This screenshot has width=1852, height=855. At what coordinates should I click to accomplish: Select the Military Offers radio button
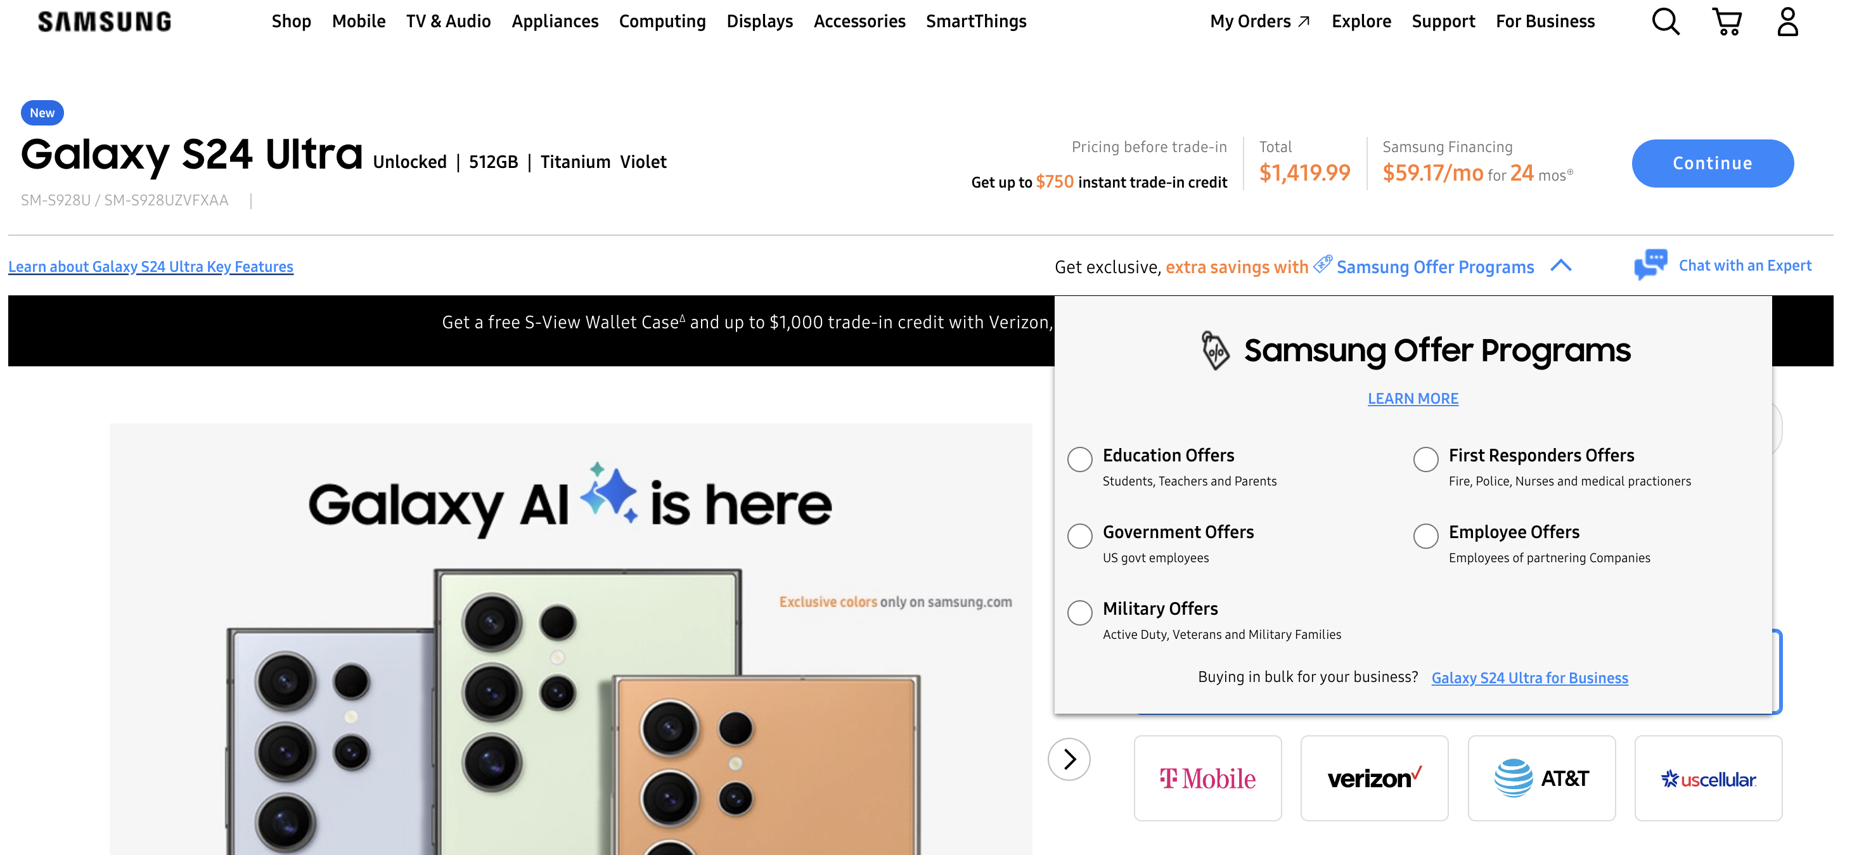coord(1080,612)
